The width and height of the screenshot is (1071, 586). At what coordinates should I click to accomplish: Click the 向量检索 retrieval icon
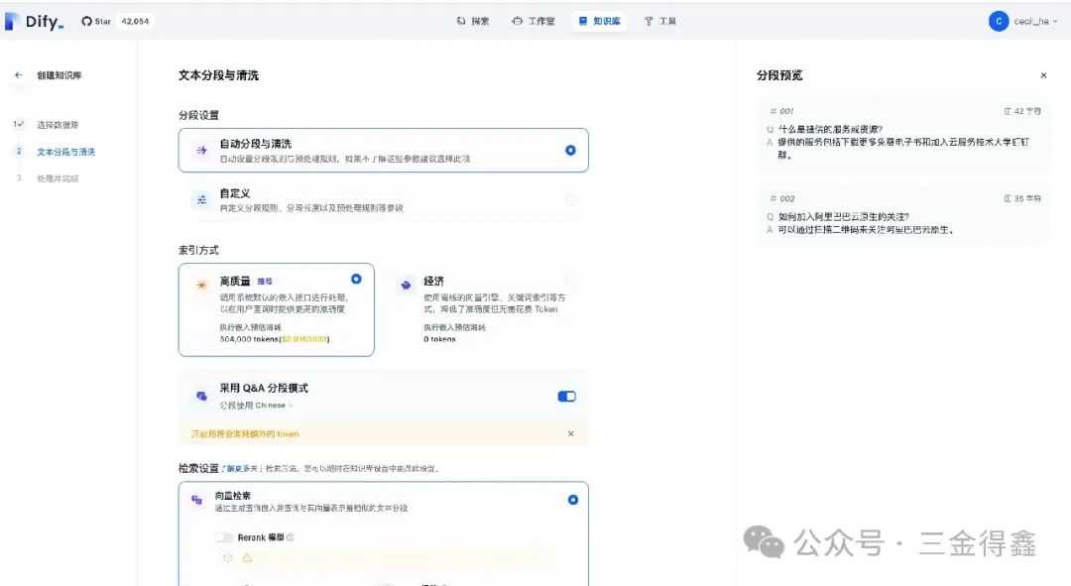[197, 501]
